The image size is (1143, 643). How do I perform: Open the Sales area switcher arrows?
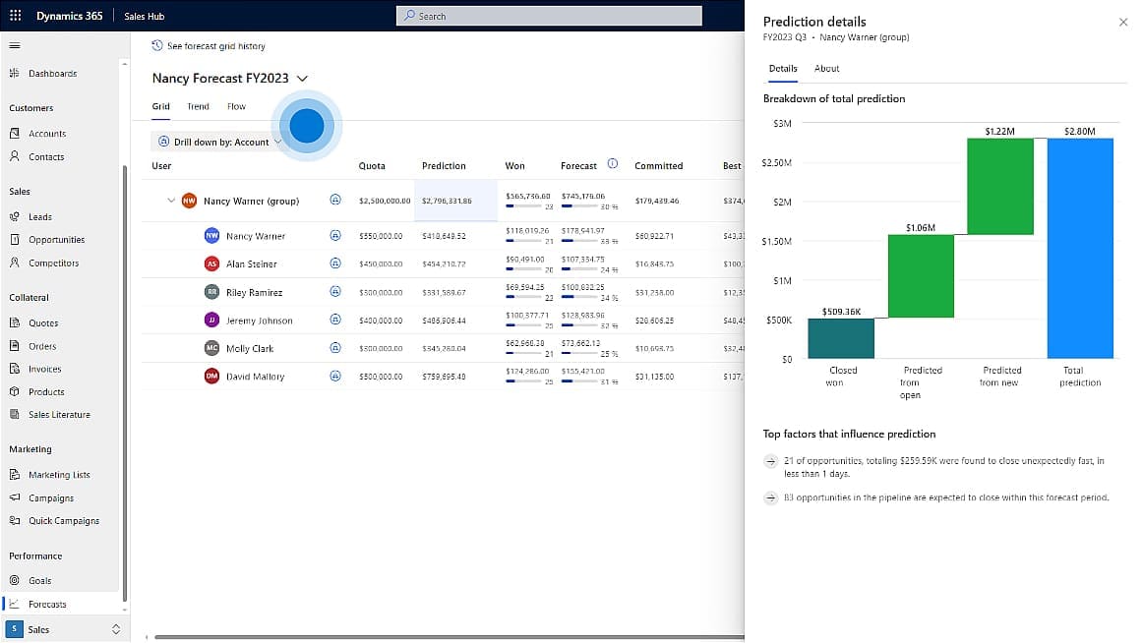pyautogui.click(x=115, y=629)
